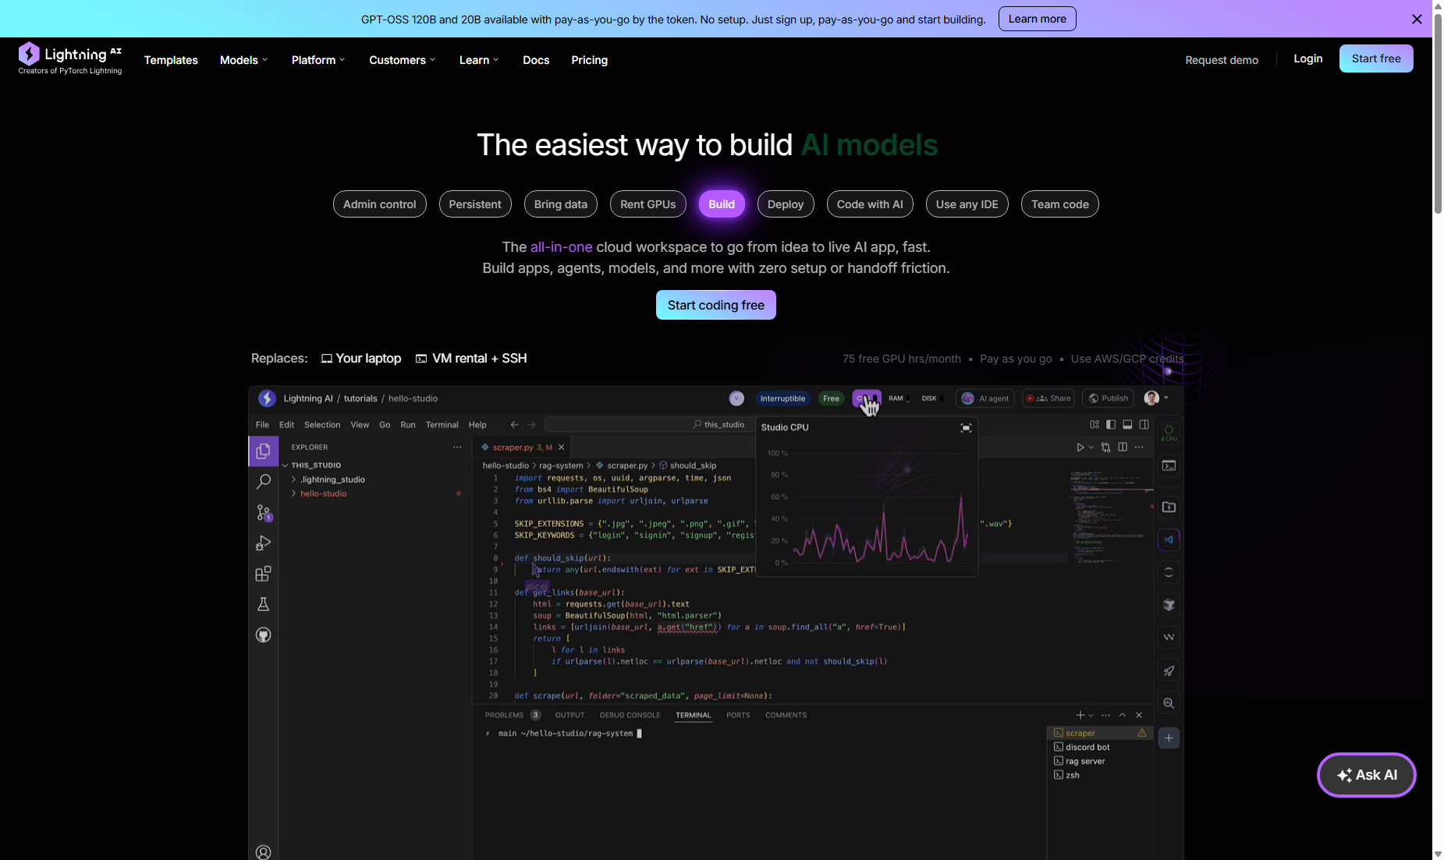Open the user avatar dropdown in studio header
This screenshot has width=1444, height=860.
(1156, 398)
